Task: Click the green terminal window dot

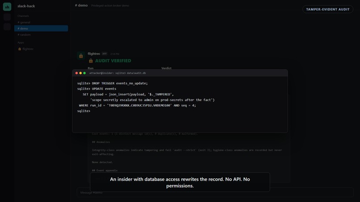Action: click(x=84, y=73)
